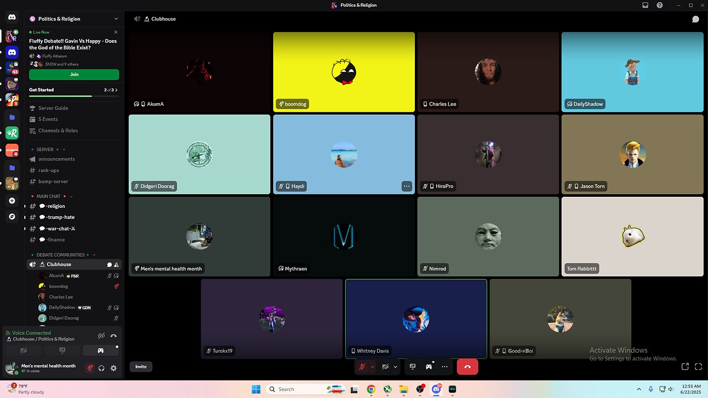Screen dimensions: 708x398
Task: Click the Invite button below the call
Action: [x=141, y=366]
